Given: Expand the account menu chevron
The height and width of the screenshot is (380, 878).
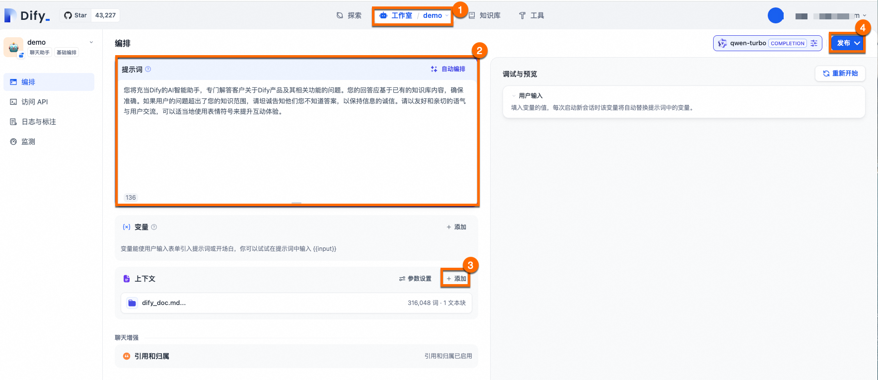Looking at the screenshot, I should click(x=865, y=15).
